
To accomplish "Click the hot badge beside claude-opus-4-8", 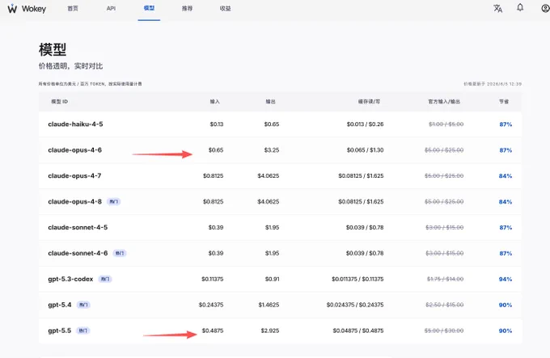I will pyautogui.click(x=113, y=202).
